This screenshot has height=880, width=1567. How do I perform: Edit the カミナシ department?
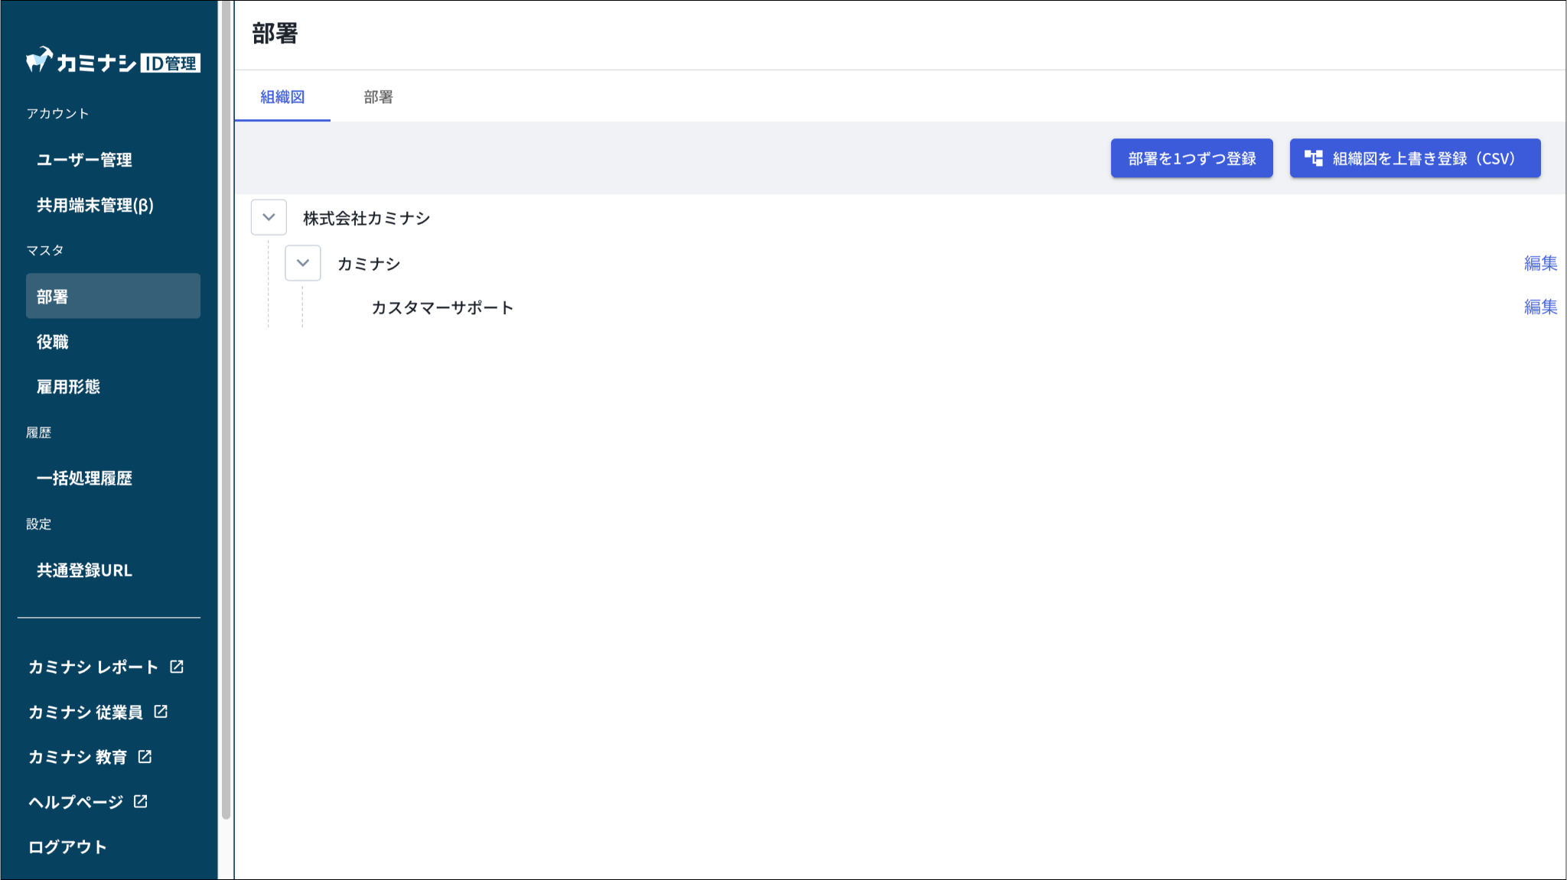[x=1539, y=263]
